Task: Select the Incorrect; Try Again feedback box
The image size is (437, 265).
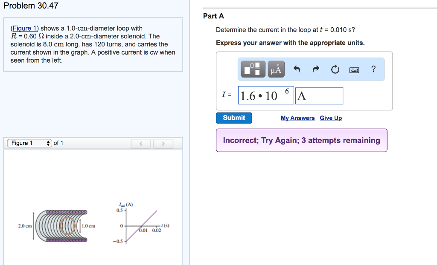Action: click(302, 140)
